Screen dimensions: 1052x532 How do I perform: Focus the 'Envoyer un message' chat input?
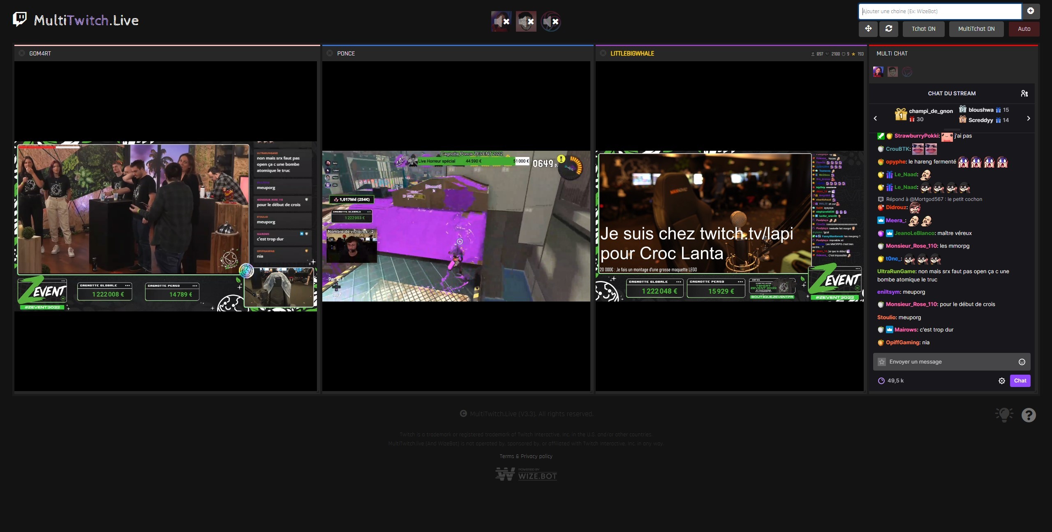point(951,362)
